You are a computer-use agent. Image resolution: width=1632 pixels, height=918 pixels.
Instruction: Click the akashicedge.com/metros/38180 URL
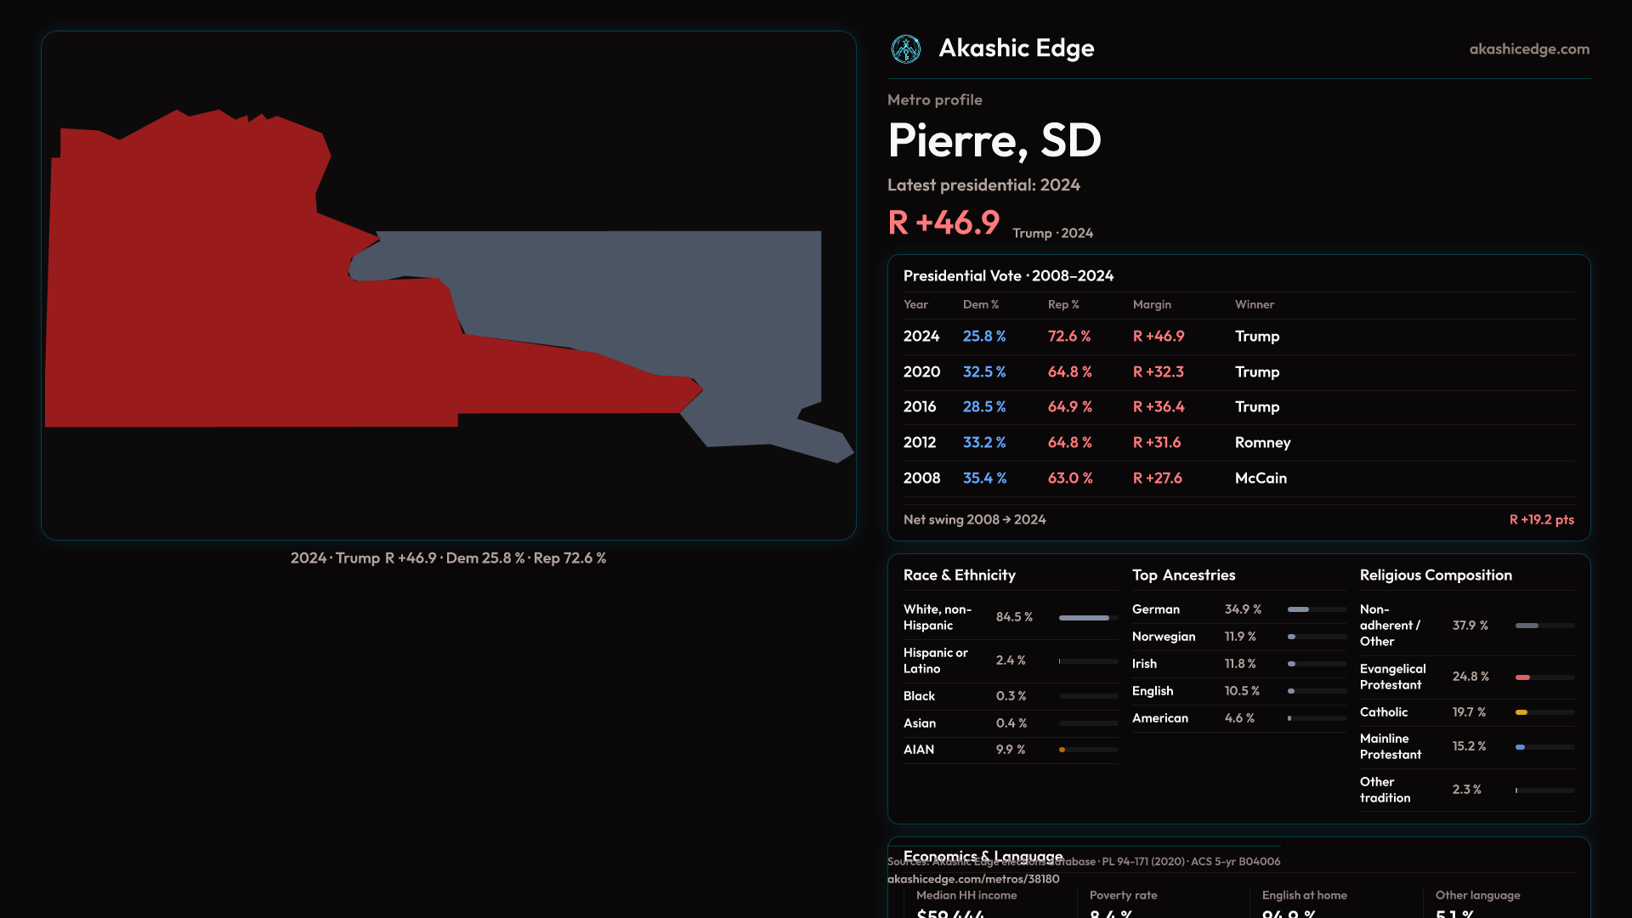pyautogui.click(x=972, y=879)
